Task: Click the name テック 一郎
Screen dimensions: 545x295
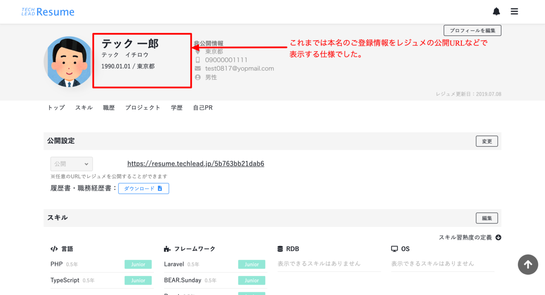Action: click(x=130, y=44)
